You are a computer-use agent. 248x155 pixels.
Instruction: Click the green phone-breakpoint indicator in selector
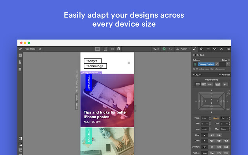pos(195,64)
